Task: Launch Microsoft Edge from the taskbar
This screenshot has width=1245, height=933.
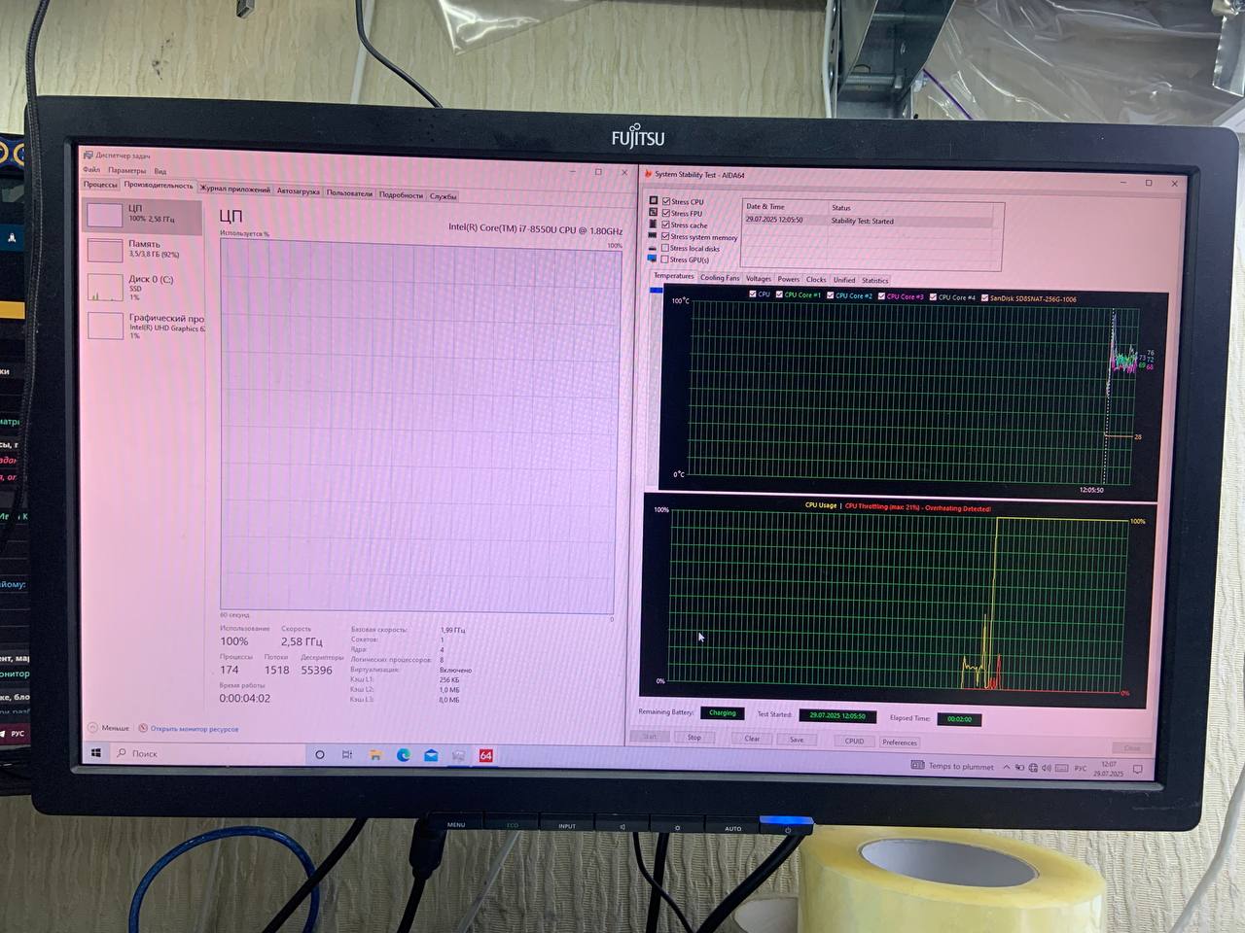Action: (403, 755)
